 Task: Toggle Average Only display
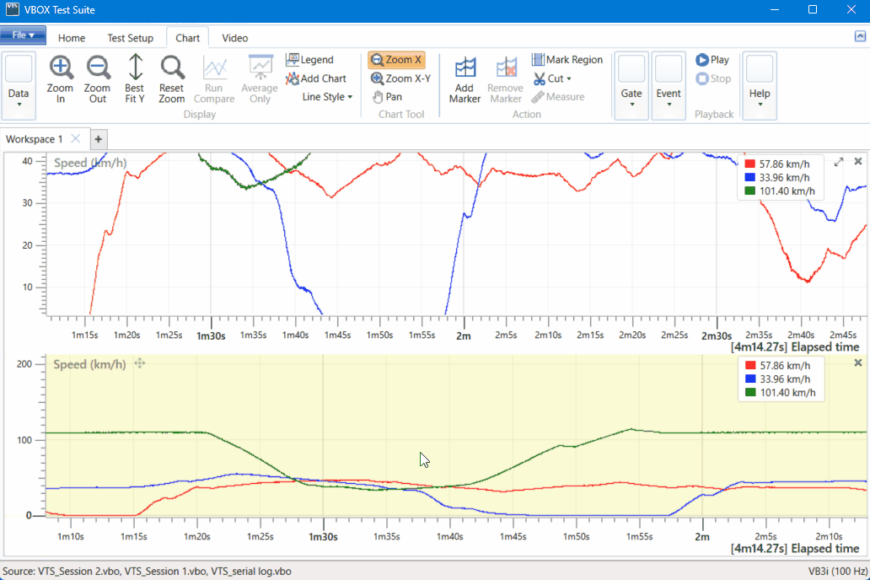(259, 78)
